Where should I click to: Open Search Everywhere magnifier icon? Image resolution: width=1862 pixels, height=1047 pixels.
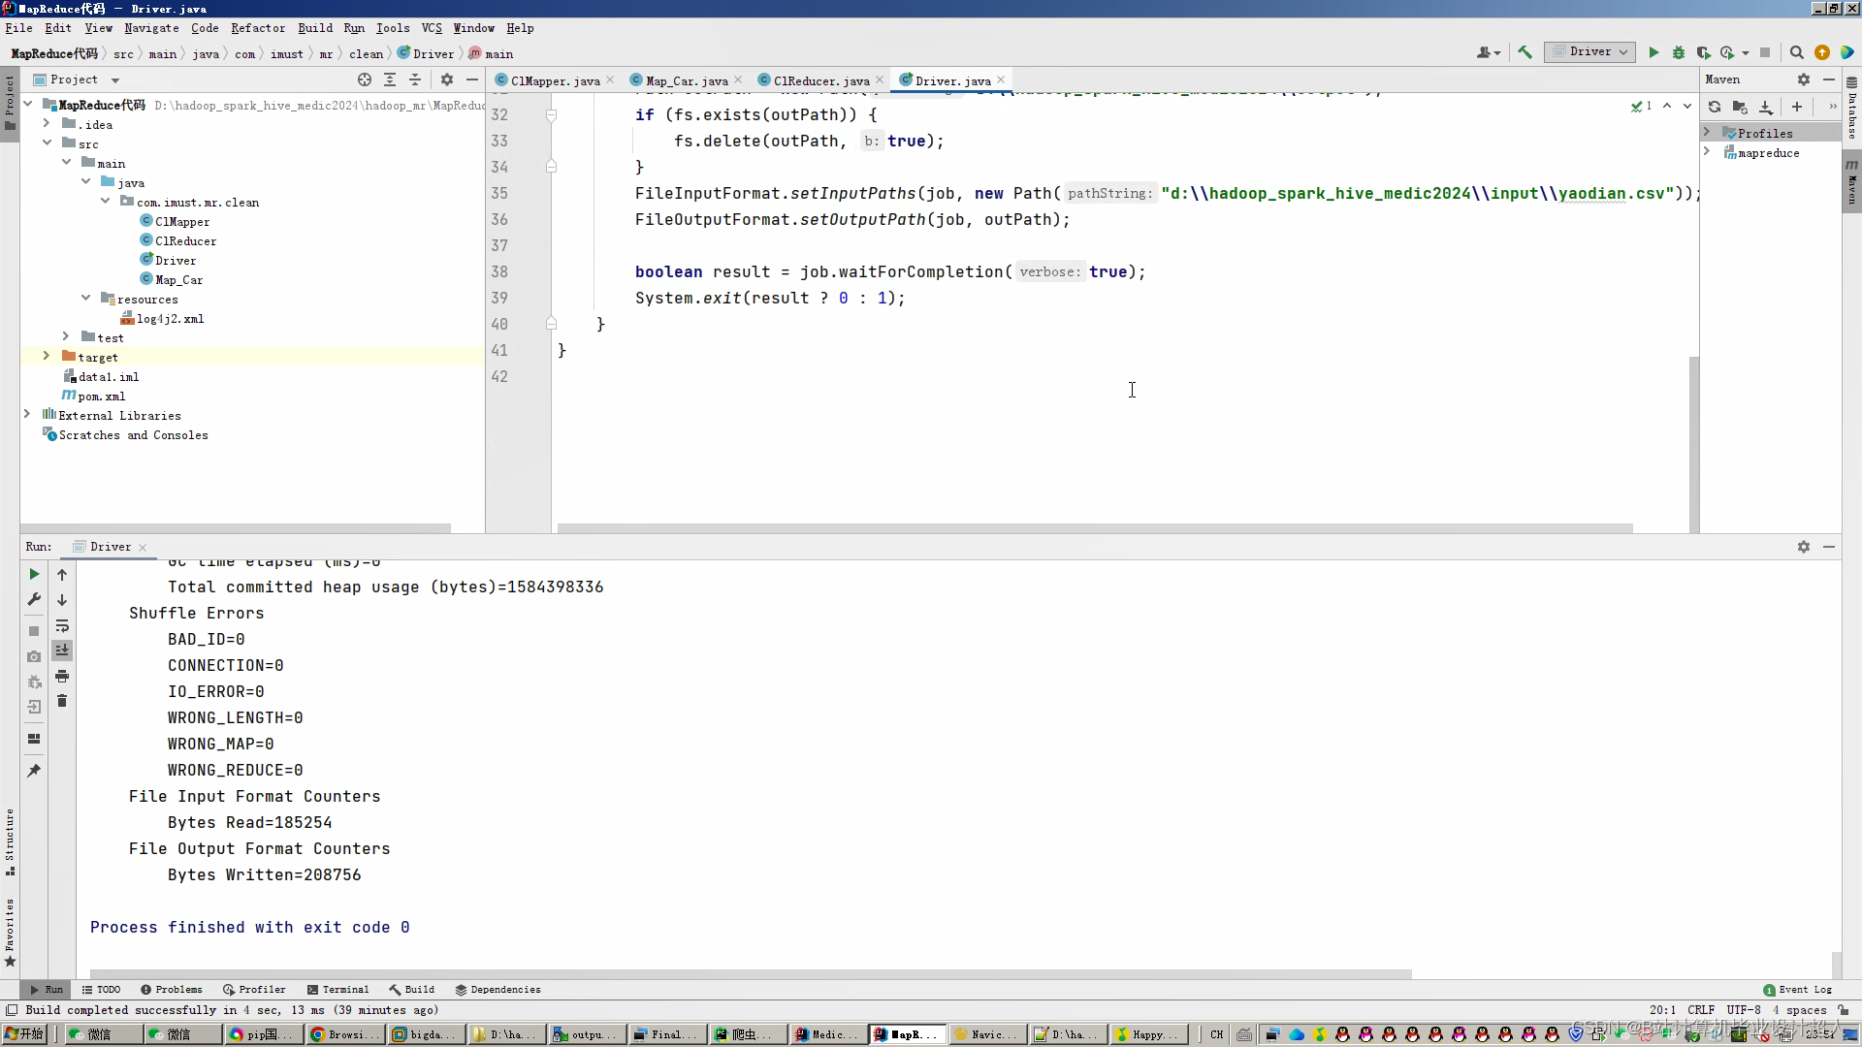click(x=1796, y=52)
